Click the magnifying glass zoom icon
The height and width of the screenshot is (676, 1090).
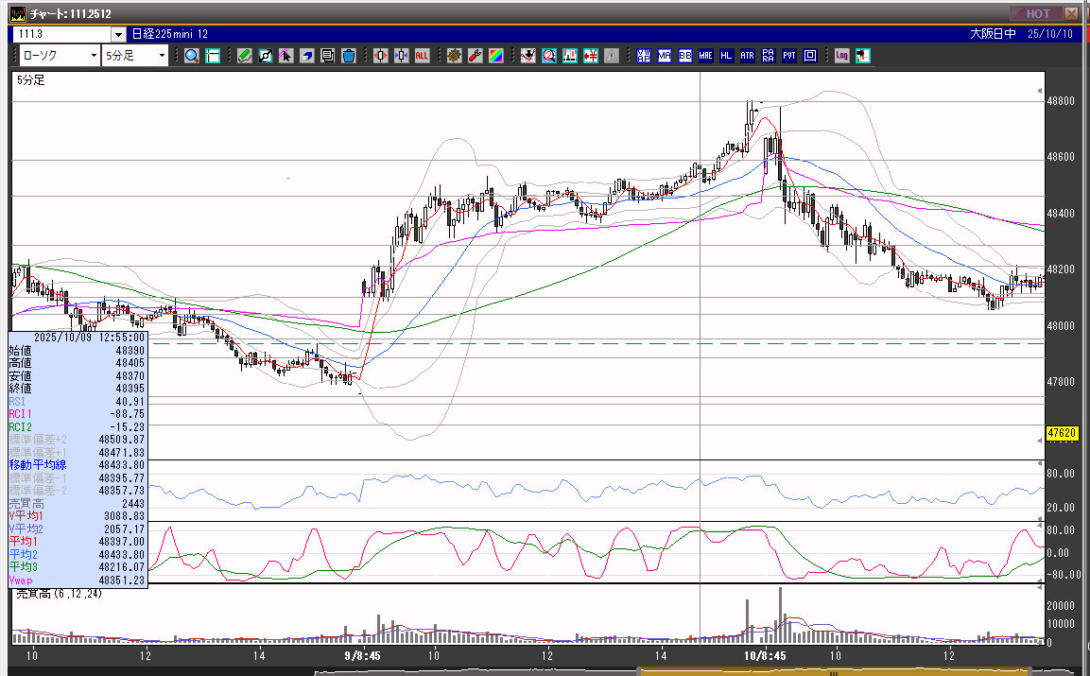[192, 56]
